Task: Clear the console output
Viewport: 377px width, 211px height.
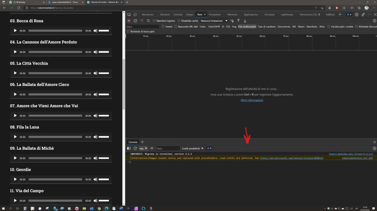Action: 135,148
